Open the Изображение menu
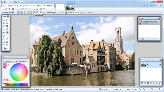The width and height of the screenshot is (164, 92). [x=25, y=6]
